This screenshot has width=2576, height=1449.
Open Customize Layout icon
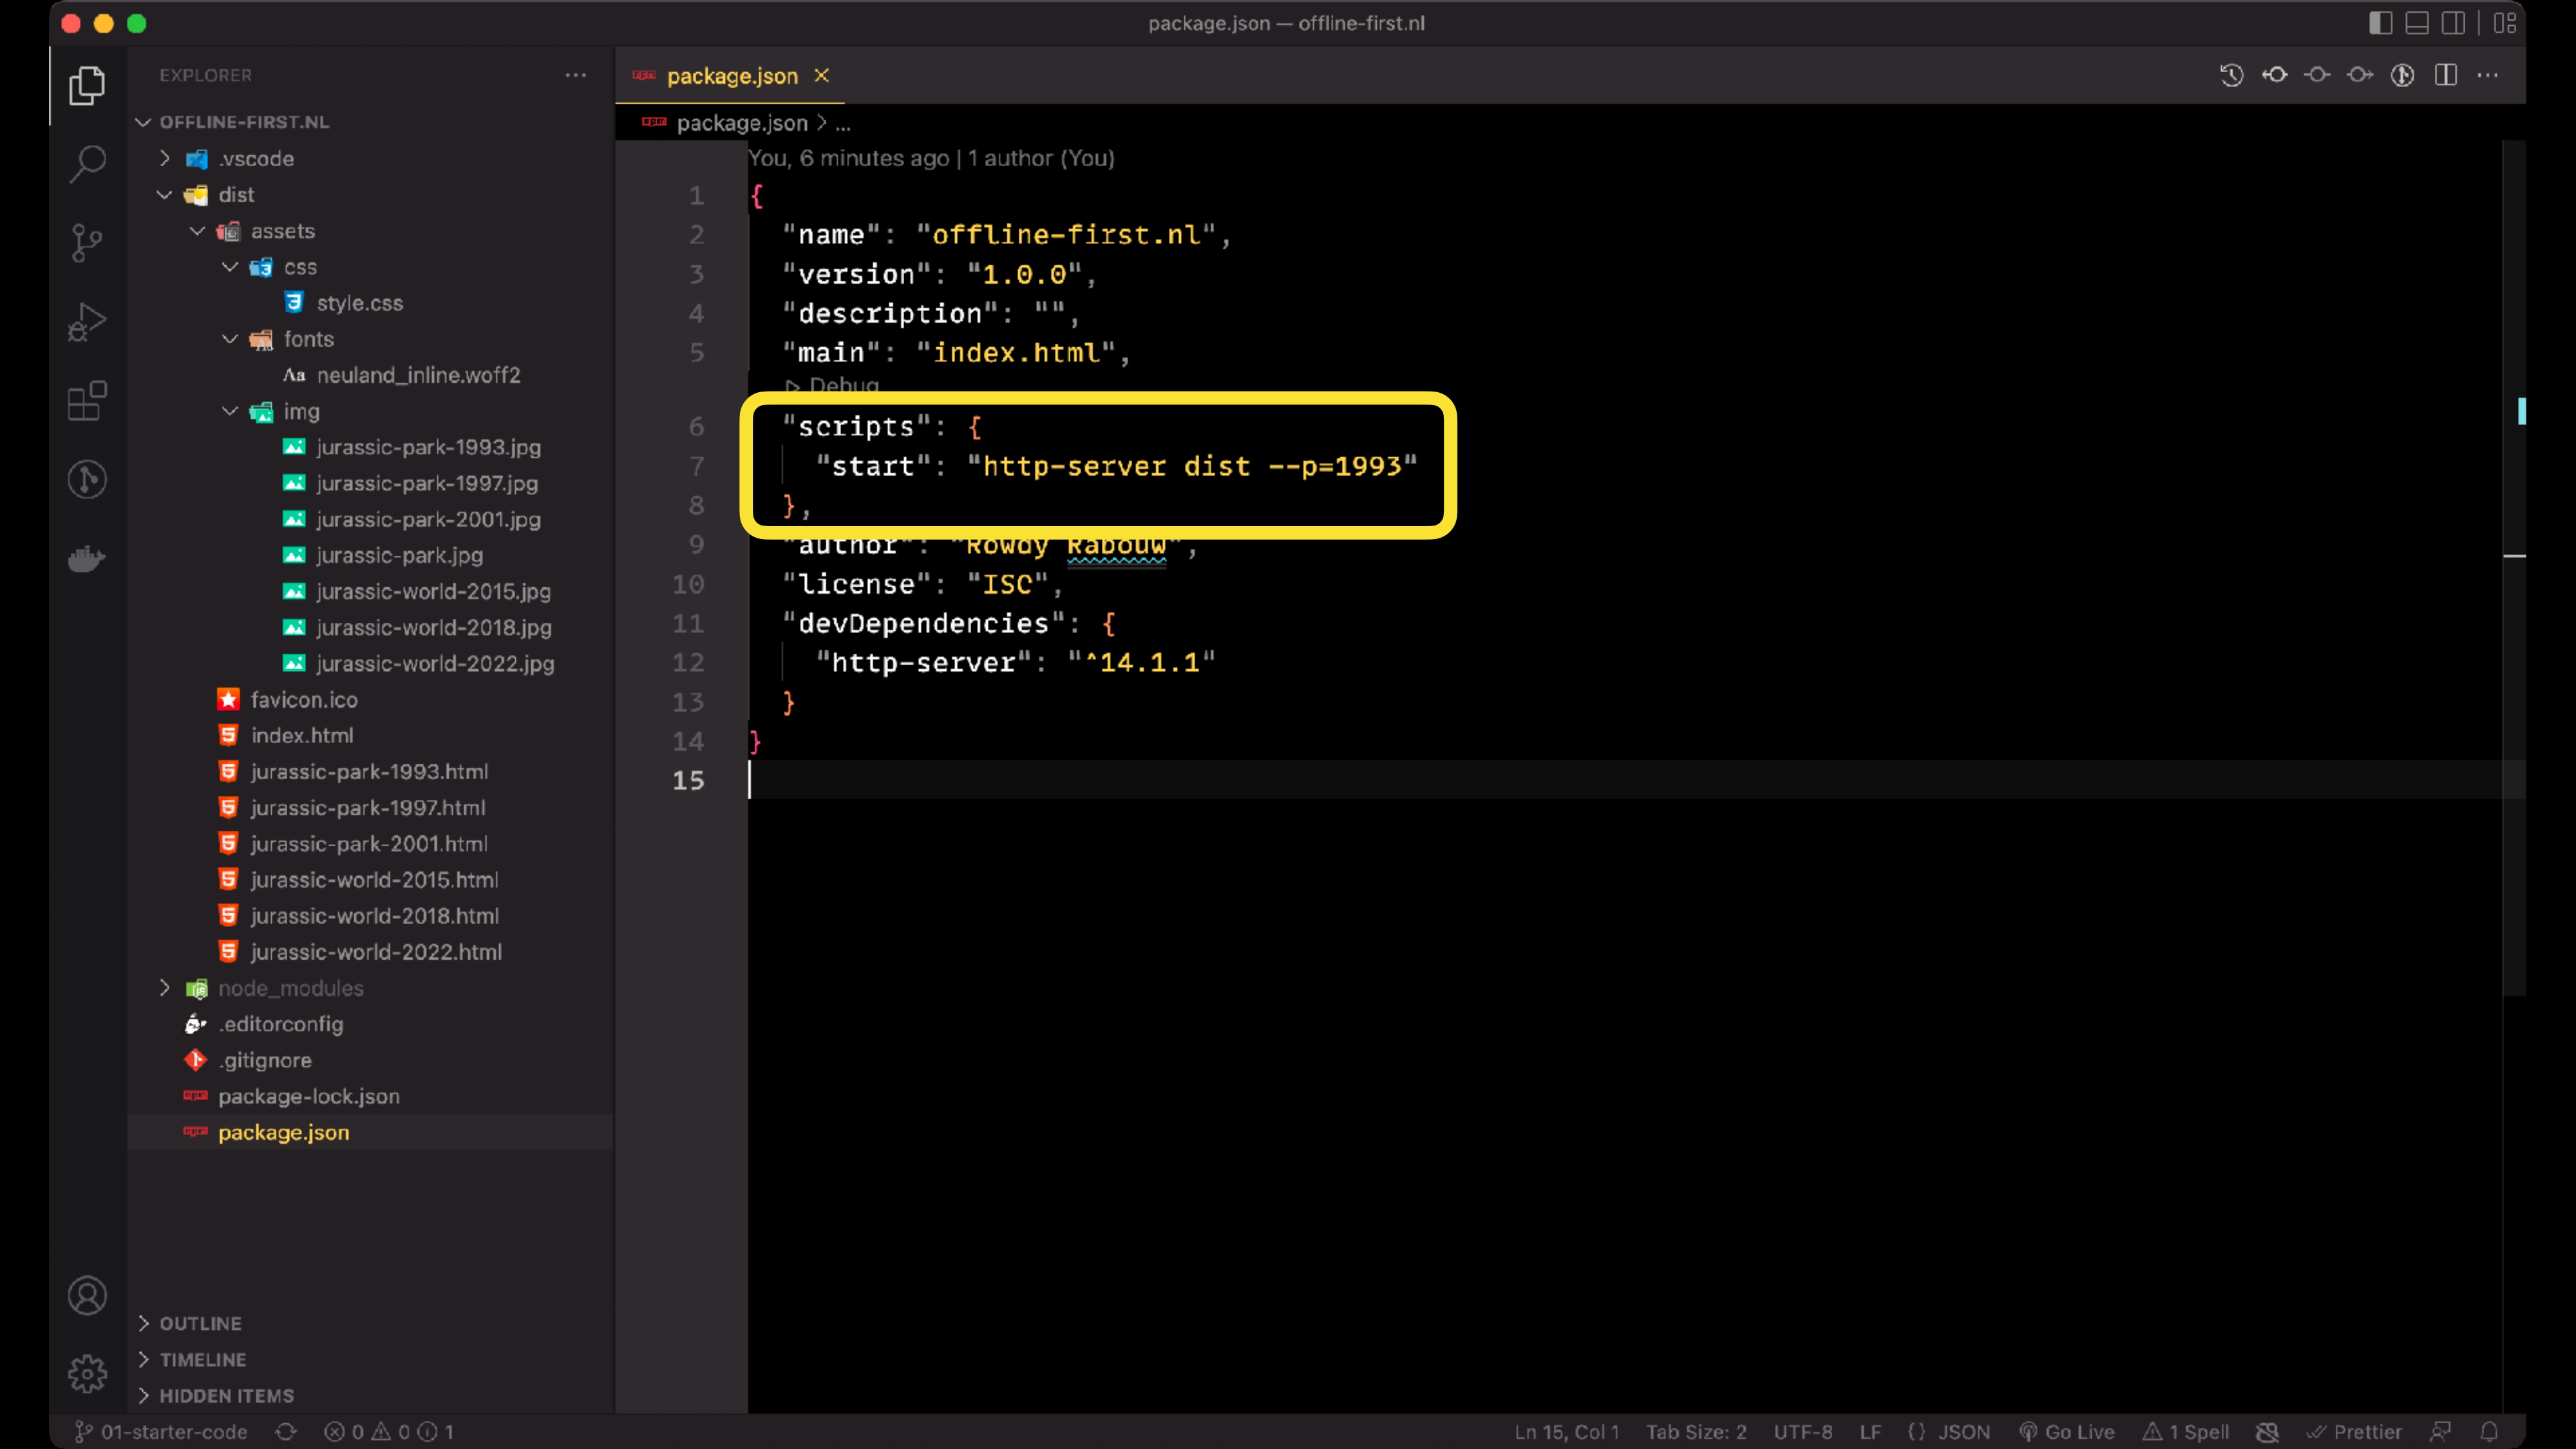2505,23
